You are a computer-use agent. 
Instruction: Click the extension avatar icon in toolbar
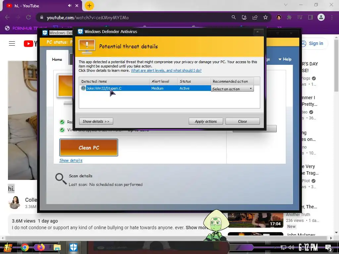(279, 17)
